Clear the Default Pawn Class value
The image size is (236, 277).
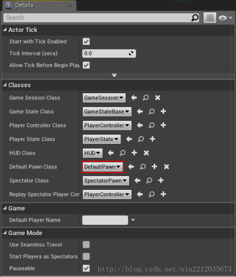click(166, 167)
